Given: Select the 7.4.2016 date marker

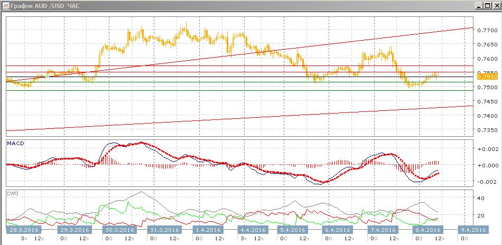Looking at the screenshot, I should click(x=382, y=230).
